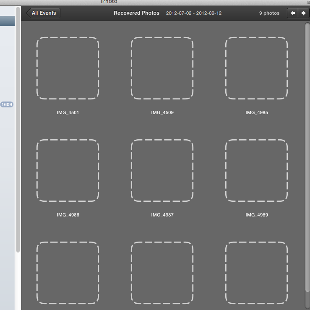
Task: Show the previous event with left arrow
Action: (x=293, y=13)
